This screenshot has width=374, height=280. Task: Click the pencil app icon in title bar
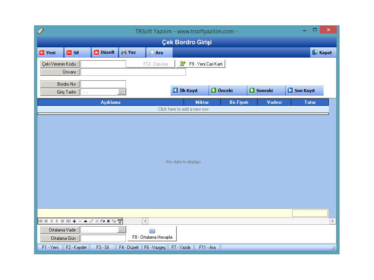click(x=41, y=31)
